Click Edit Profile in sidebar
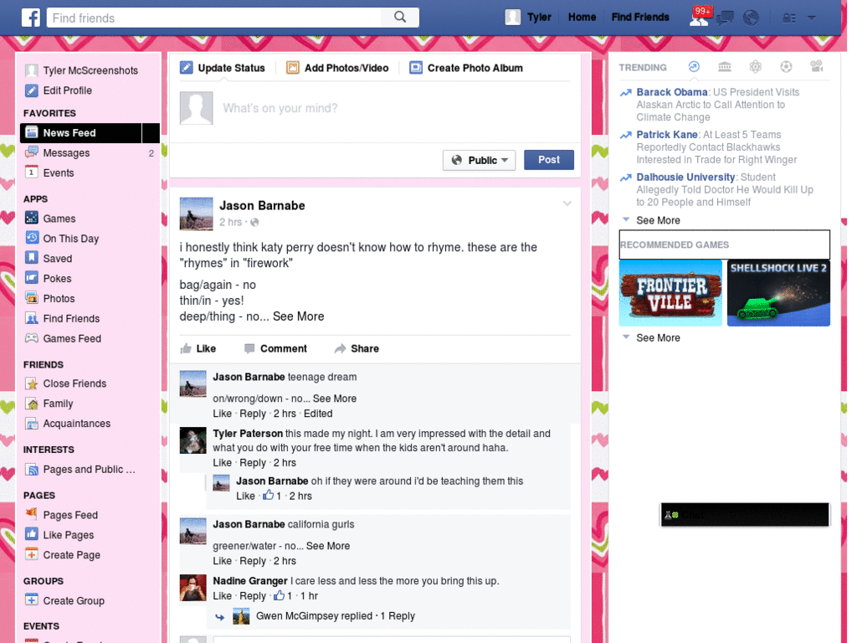 coord(67,90)
